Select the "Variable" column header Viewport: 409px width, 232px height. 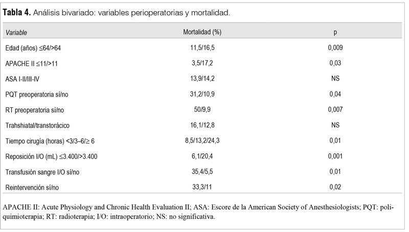tap(16, 32)
